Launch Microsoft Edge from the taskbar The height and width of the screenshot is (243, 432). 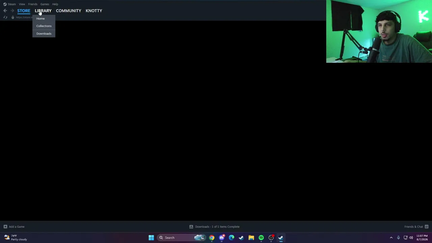(x=232, y=238)
